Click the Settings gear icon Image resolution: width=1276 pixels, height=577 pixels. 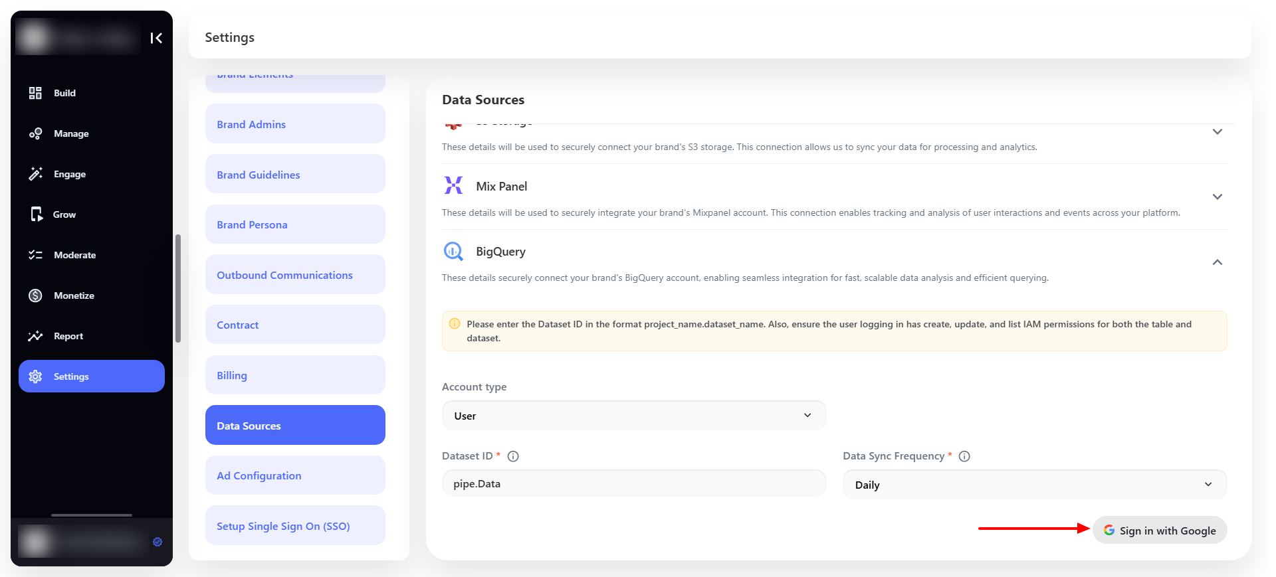point(35,376)
